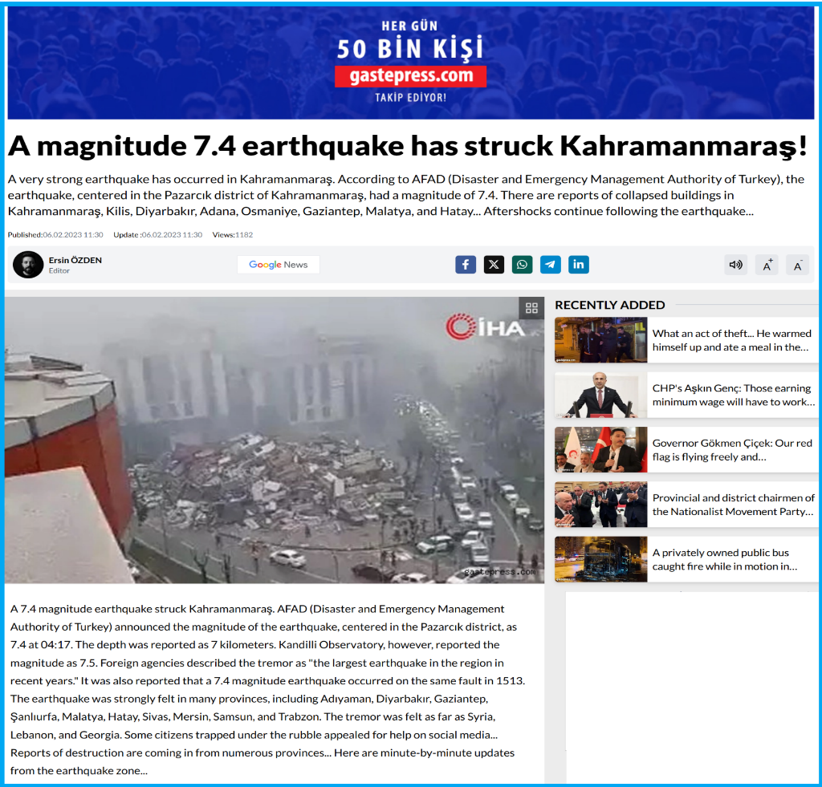Screen dimensions: 822x787
Task: Open burning public bus article thumbnail
Action: (x=600, y=559)
